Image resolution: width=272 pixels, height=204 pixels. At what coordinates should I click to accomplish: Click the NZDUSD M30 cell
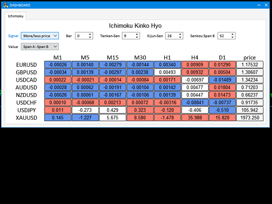click(140, 95)
